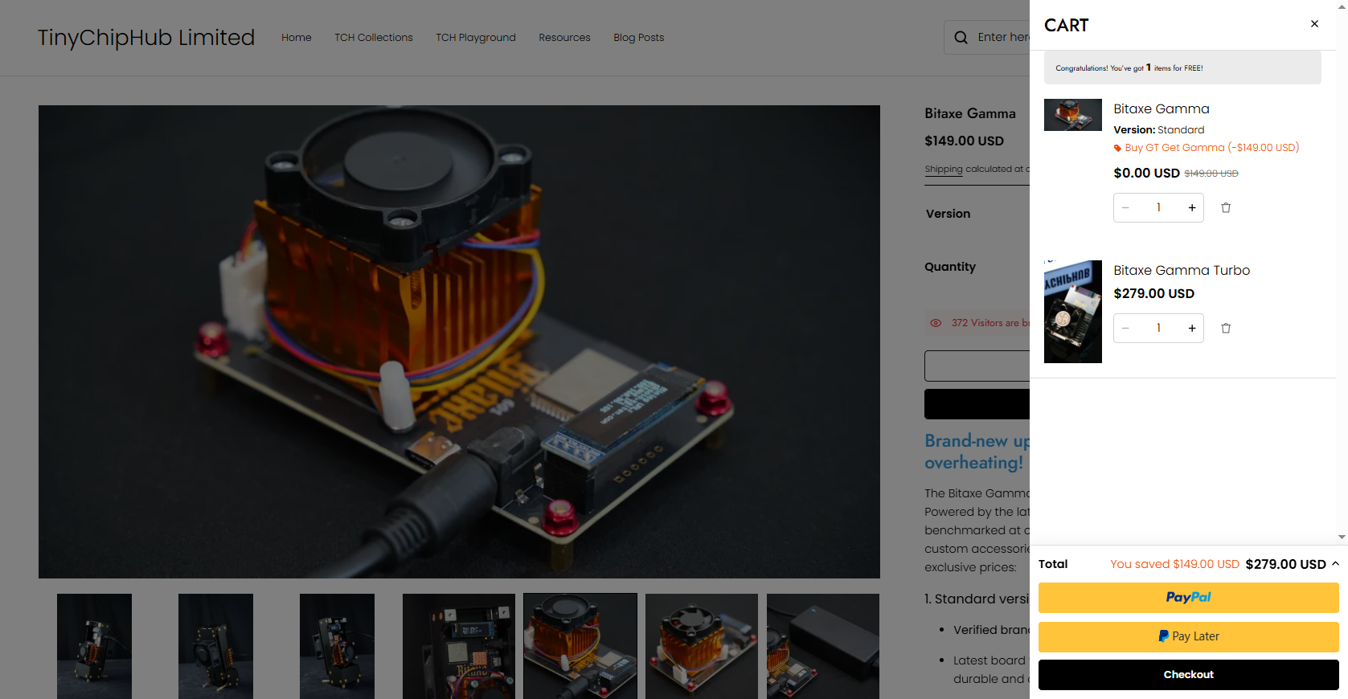This screenshot has height=699, width=1348.
Task: Open Bitaxe Gamma cart item thumbnail
Action: 1072,115
